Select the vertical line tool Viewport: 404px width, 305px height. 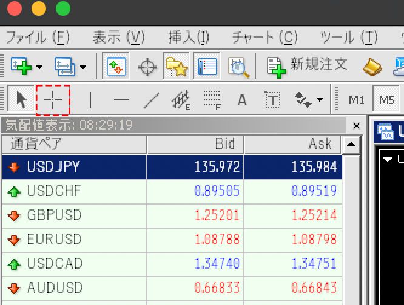click(x=90, y=100)
